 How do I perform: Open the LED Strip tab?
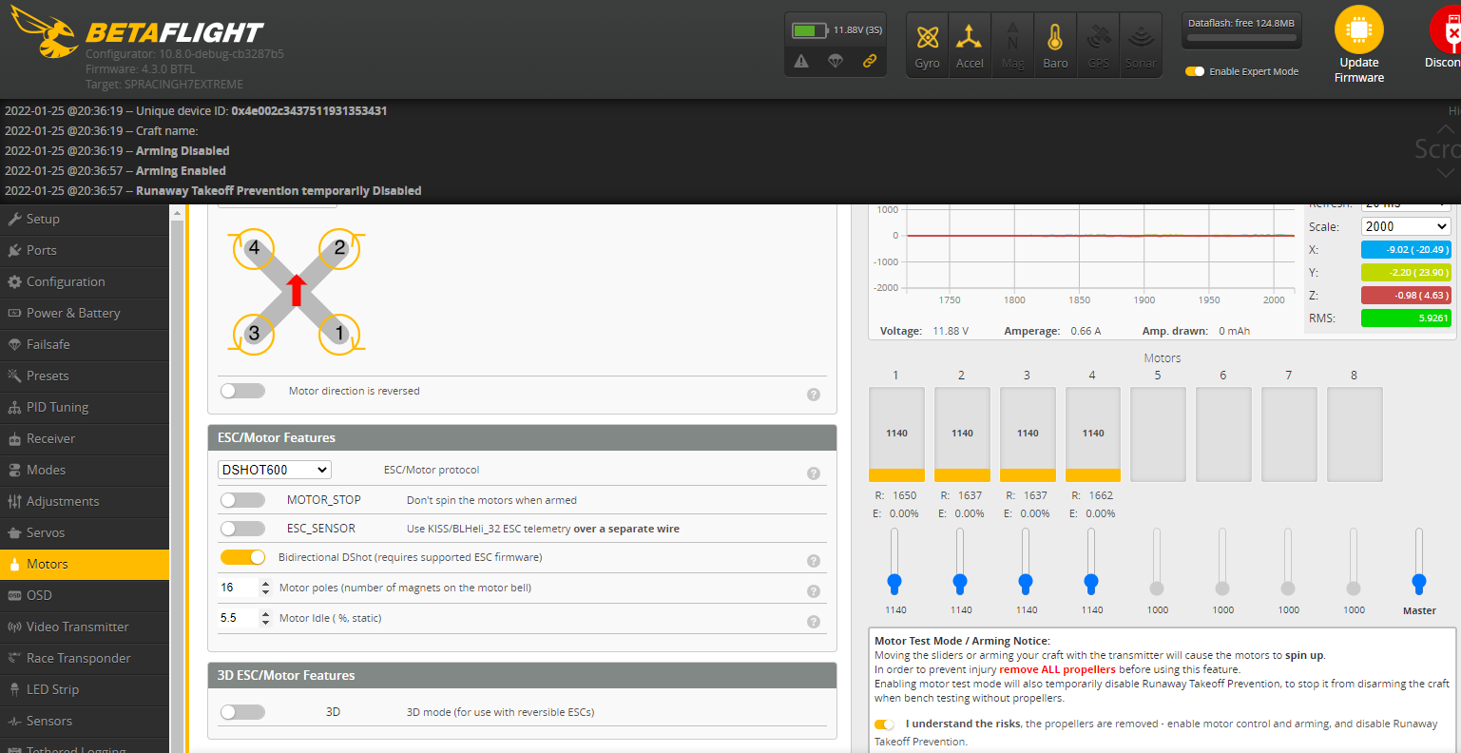(85, 689)
